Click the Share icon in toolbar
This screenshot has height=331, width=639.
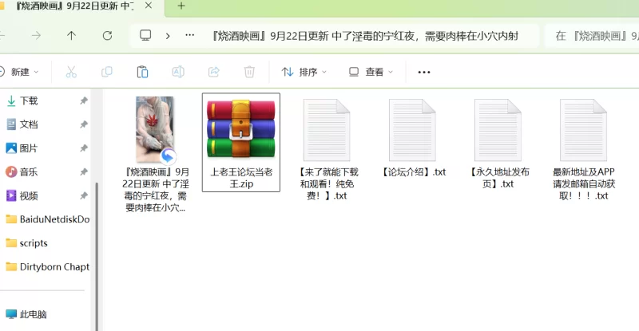213,72
